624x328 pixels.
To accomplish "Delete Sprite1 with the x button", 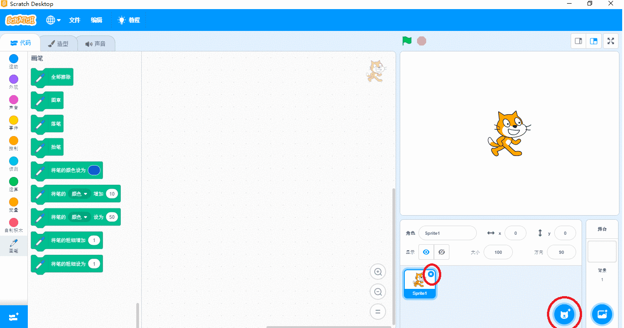I will [431, 274].
